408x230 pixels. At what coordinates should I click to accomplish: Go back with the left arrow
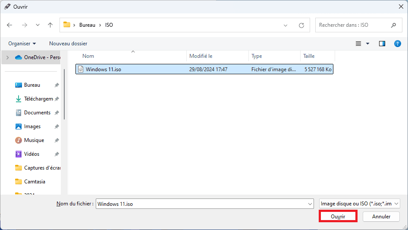pyautogui.click(x=9, y=25)
